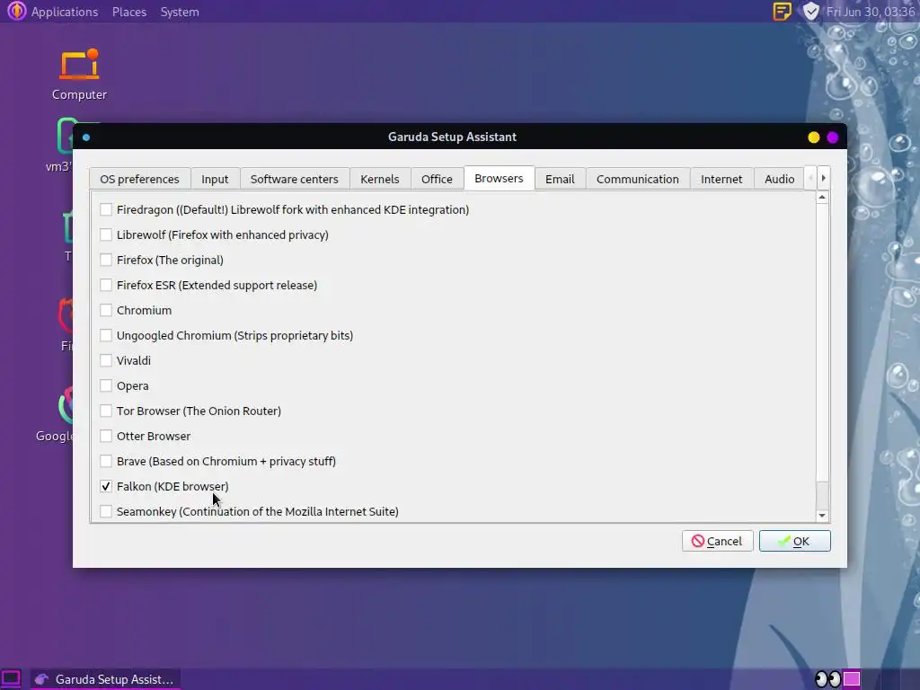The width and height of the screenshot is (920, 690).
Task: Open the Applications menu
Action: 65,12
